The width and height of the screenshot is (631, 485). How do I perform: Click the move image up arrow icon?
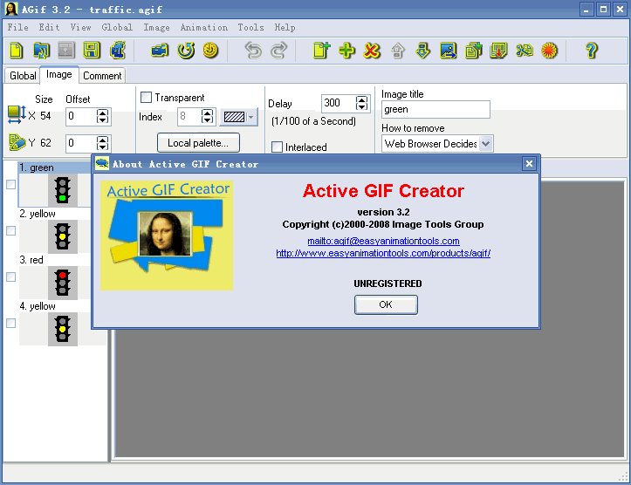point(398,51)
